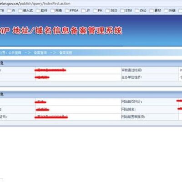Open the 办公 bookmarks folder
This screenshot has height=182, width=182.
(141, 10)
